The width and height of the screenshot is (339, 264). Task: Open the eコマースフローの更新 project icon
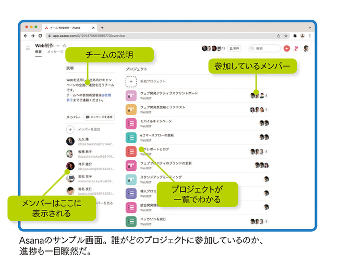[x=131, y=137]
